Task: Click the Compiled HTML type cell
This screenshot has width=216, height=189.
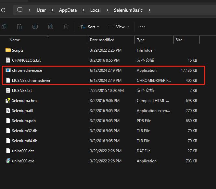Action: [x=153, y=101]
